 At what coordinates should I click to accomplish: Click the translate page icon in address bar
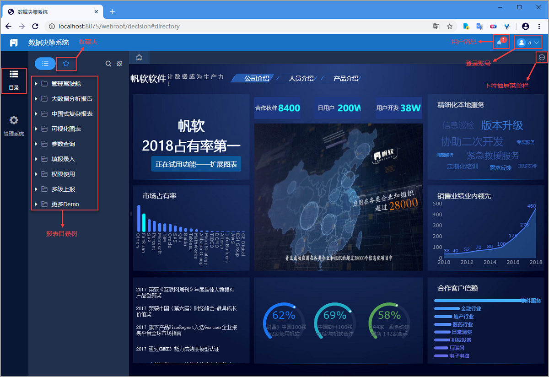click(x=436, y=26)
